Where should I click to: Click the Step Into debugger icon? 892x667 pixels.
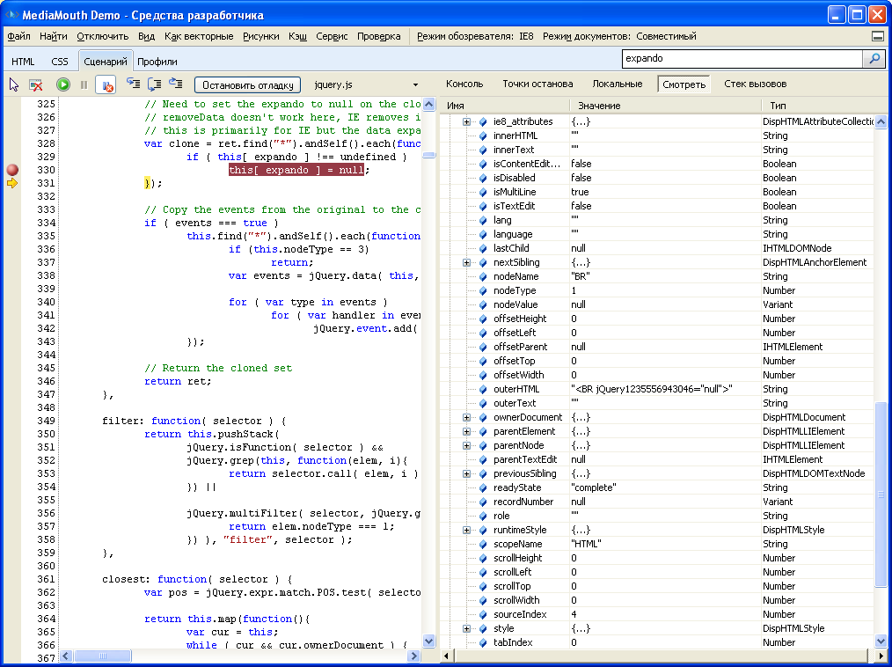[x=134, y=84]
